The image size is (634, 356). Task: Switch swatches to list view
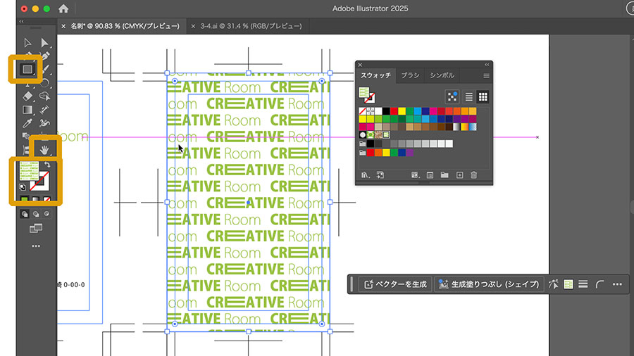468,97
